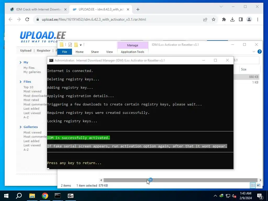The width and height of the screenshot is (268, 201).
Task: Click Size column header in Explorer
Action: (244, 69)
